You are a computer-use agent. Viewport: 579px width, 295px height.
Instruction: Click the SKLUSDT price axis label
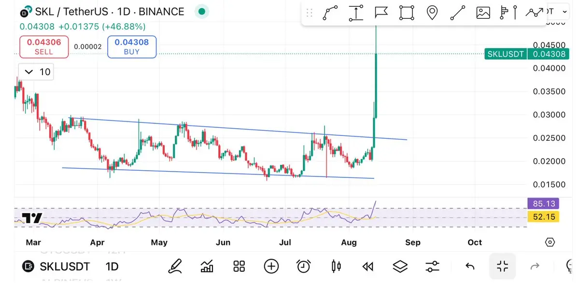point(505,54)
